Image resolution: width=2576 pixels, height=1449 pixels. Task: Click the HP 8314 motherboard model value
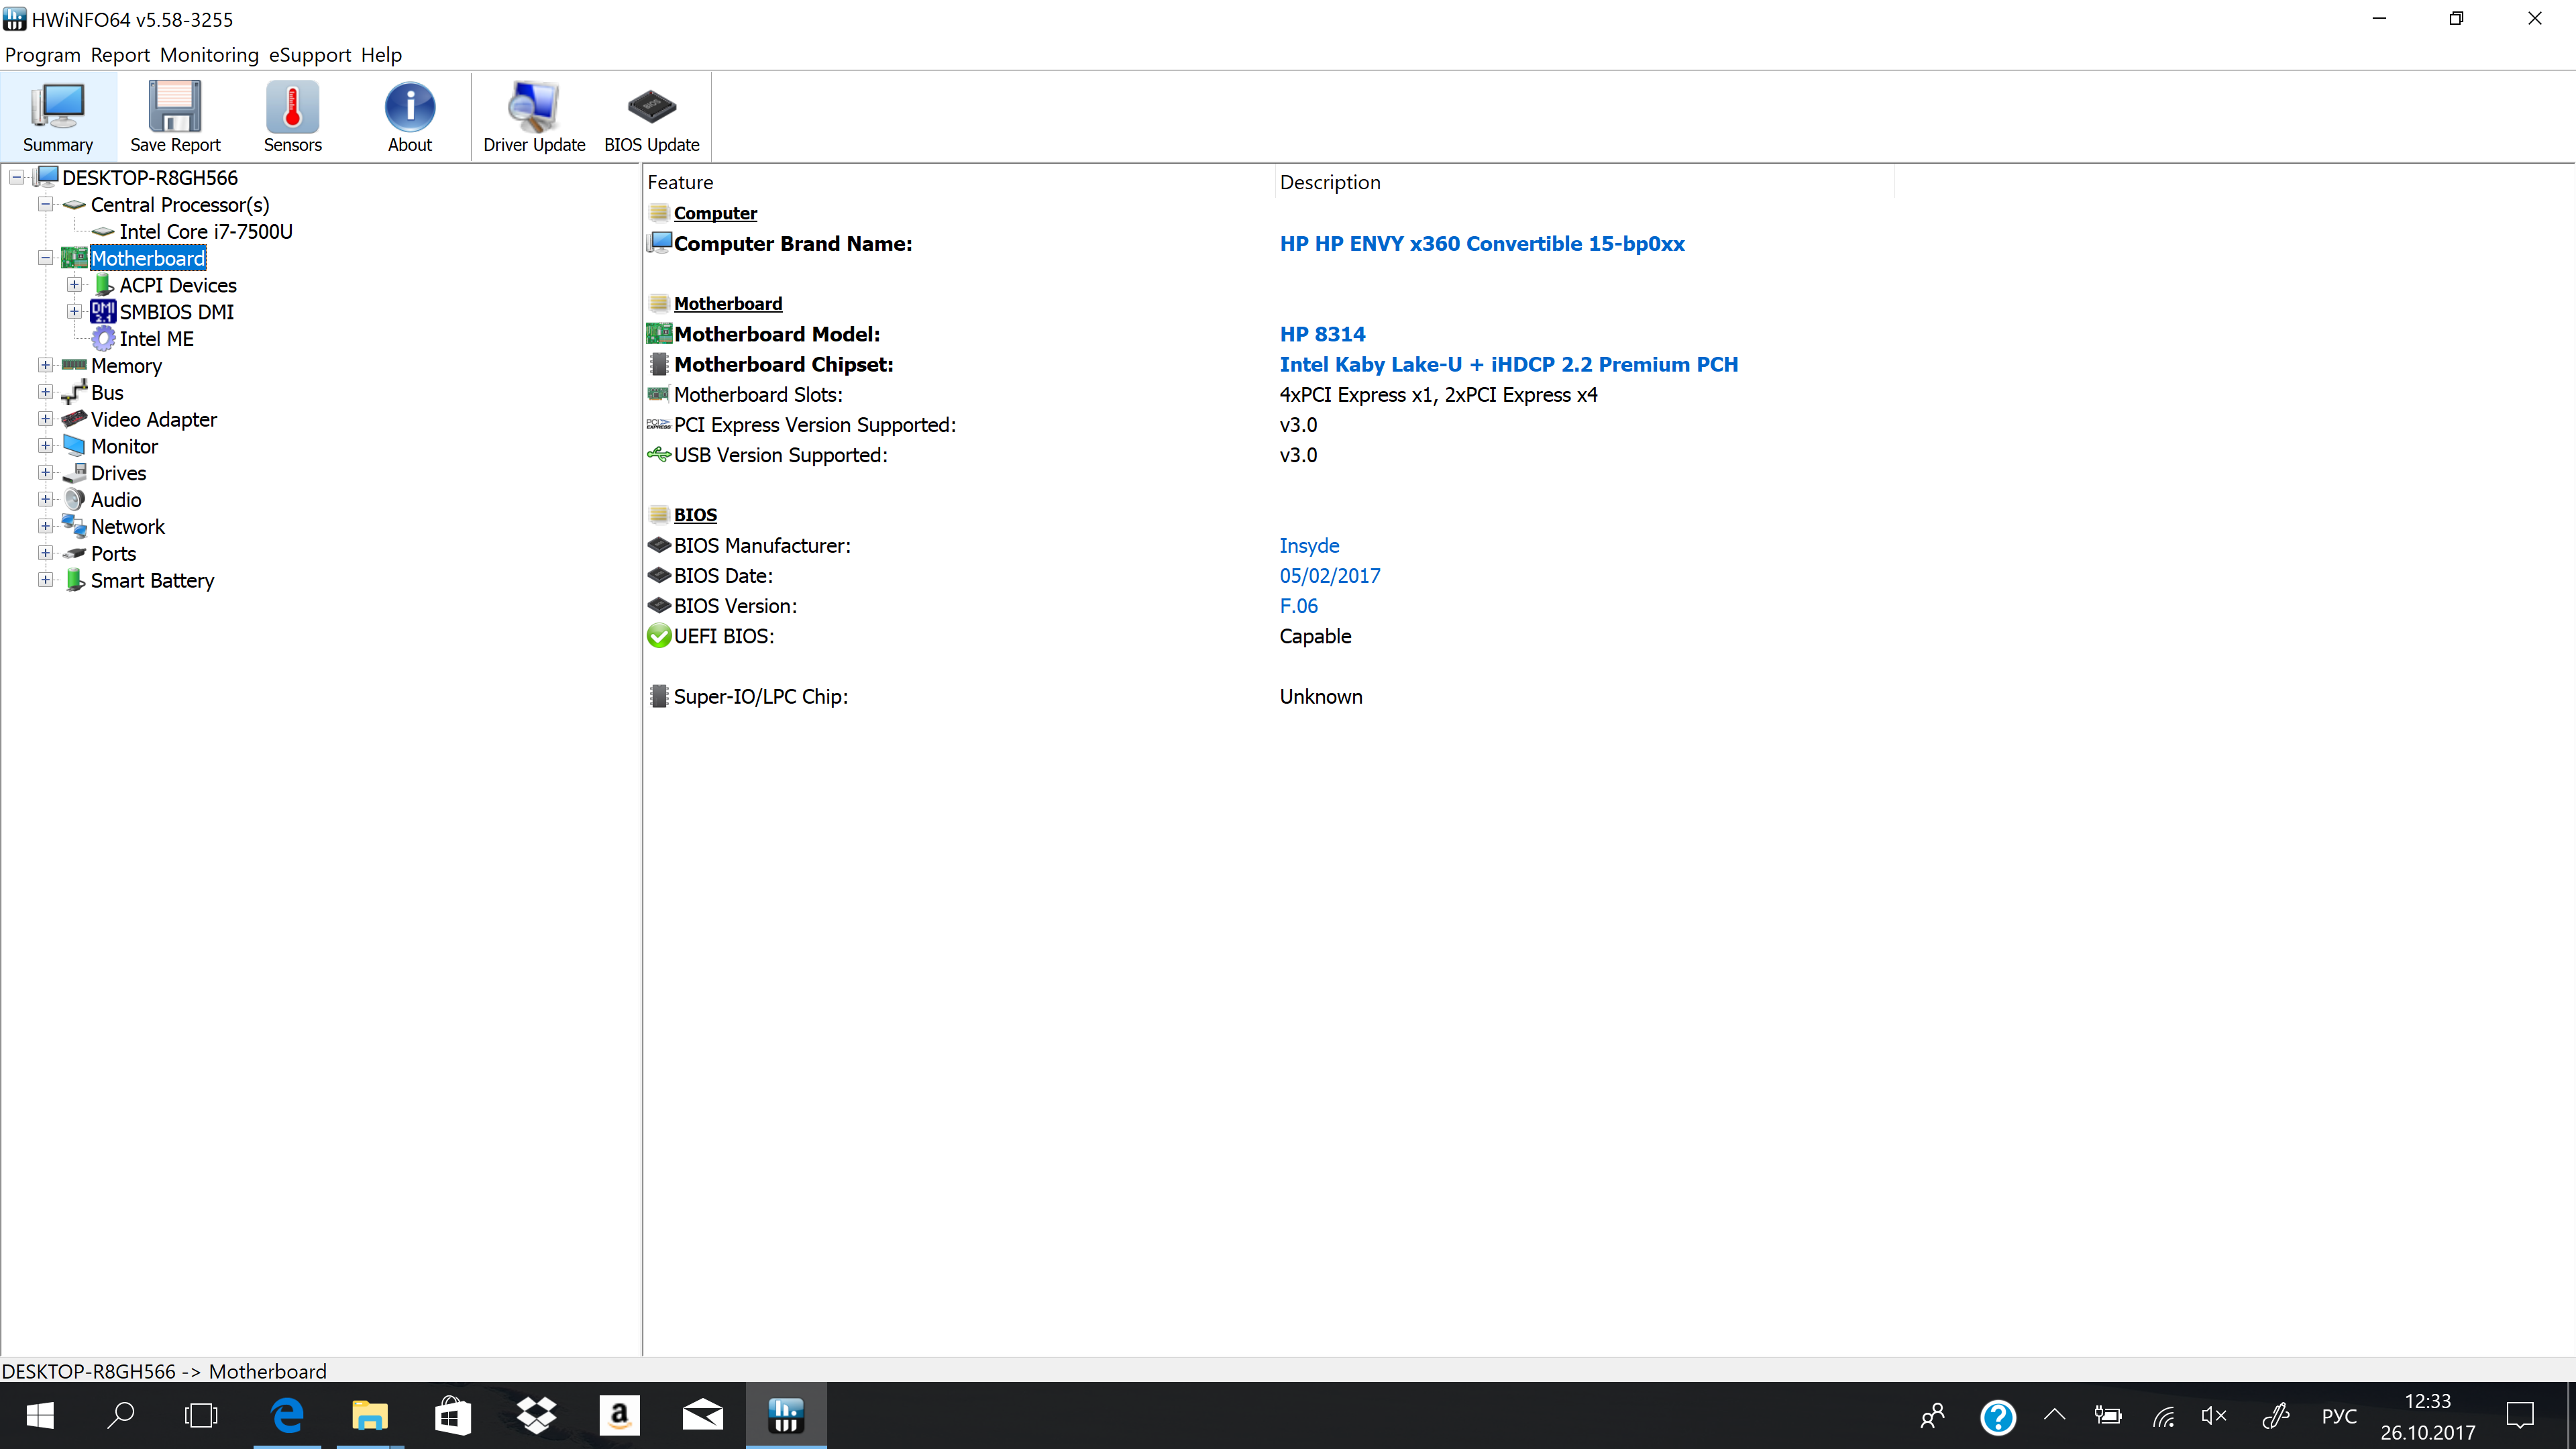coord(1322,334)
